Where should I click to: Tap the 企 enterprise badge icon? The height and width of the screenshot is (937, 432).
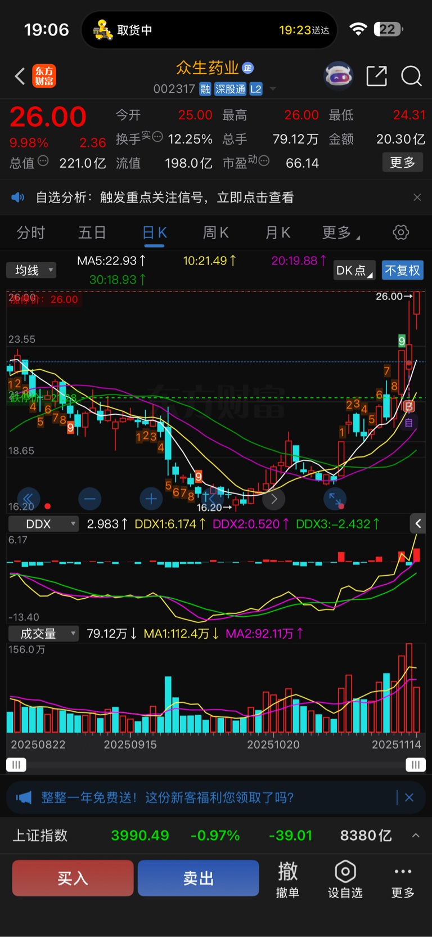click(248, 68)
